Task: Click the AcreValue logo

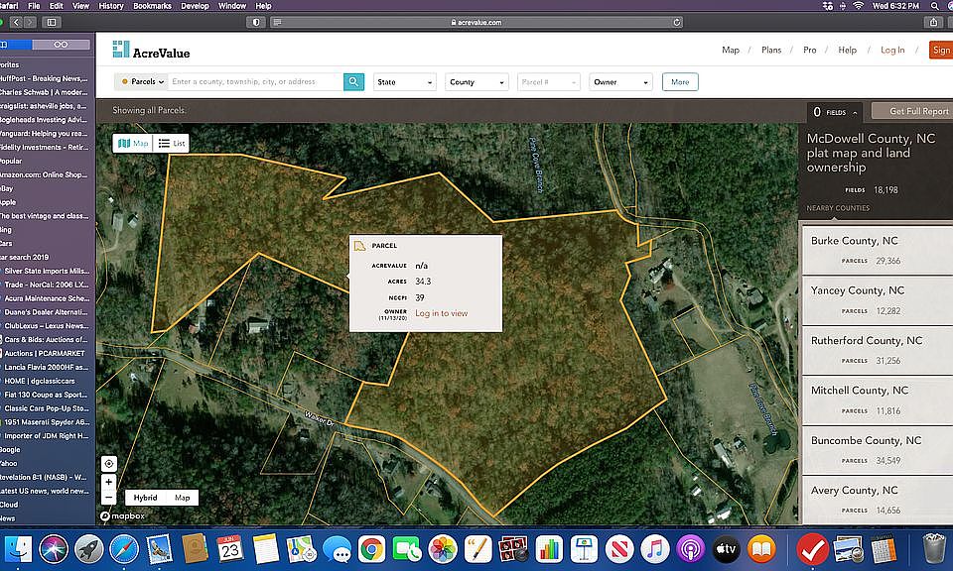Action: click(x=151, y=51)
